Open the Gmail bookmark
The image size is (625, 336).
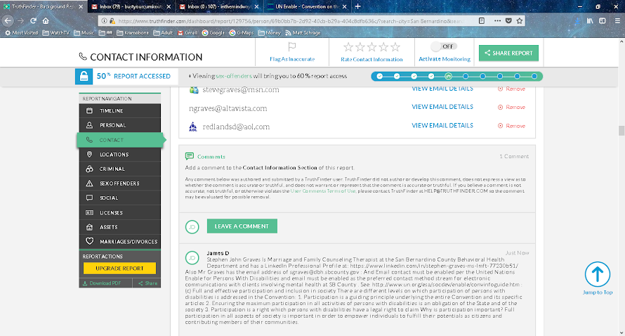(187, 33)
